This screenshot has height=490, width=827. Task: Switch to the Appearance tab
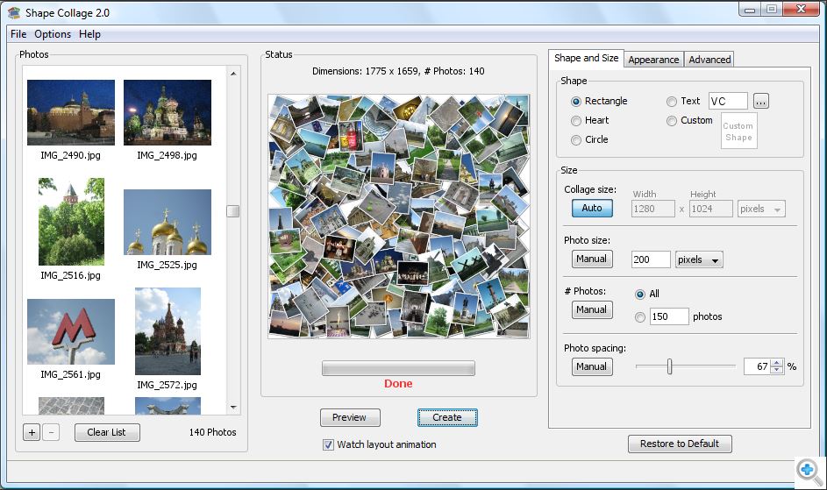tap(653, 60)
